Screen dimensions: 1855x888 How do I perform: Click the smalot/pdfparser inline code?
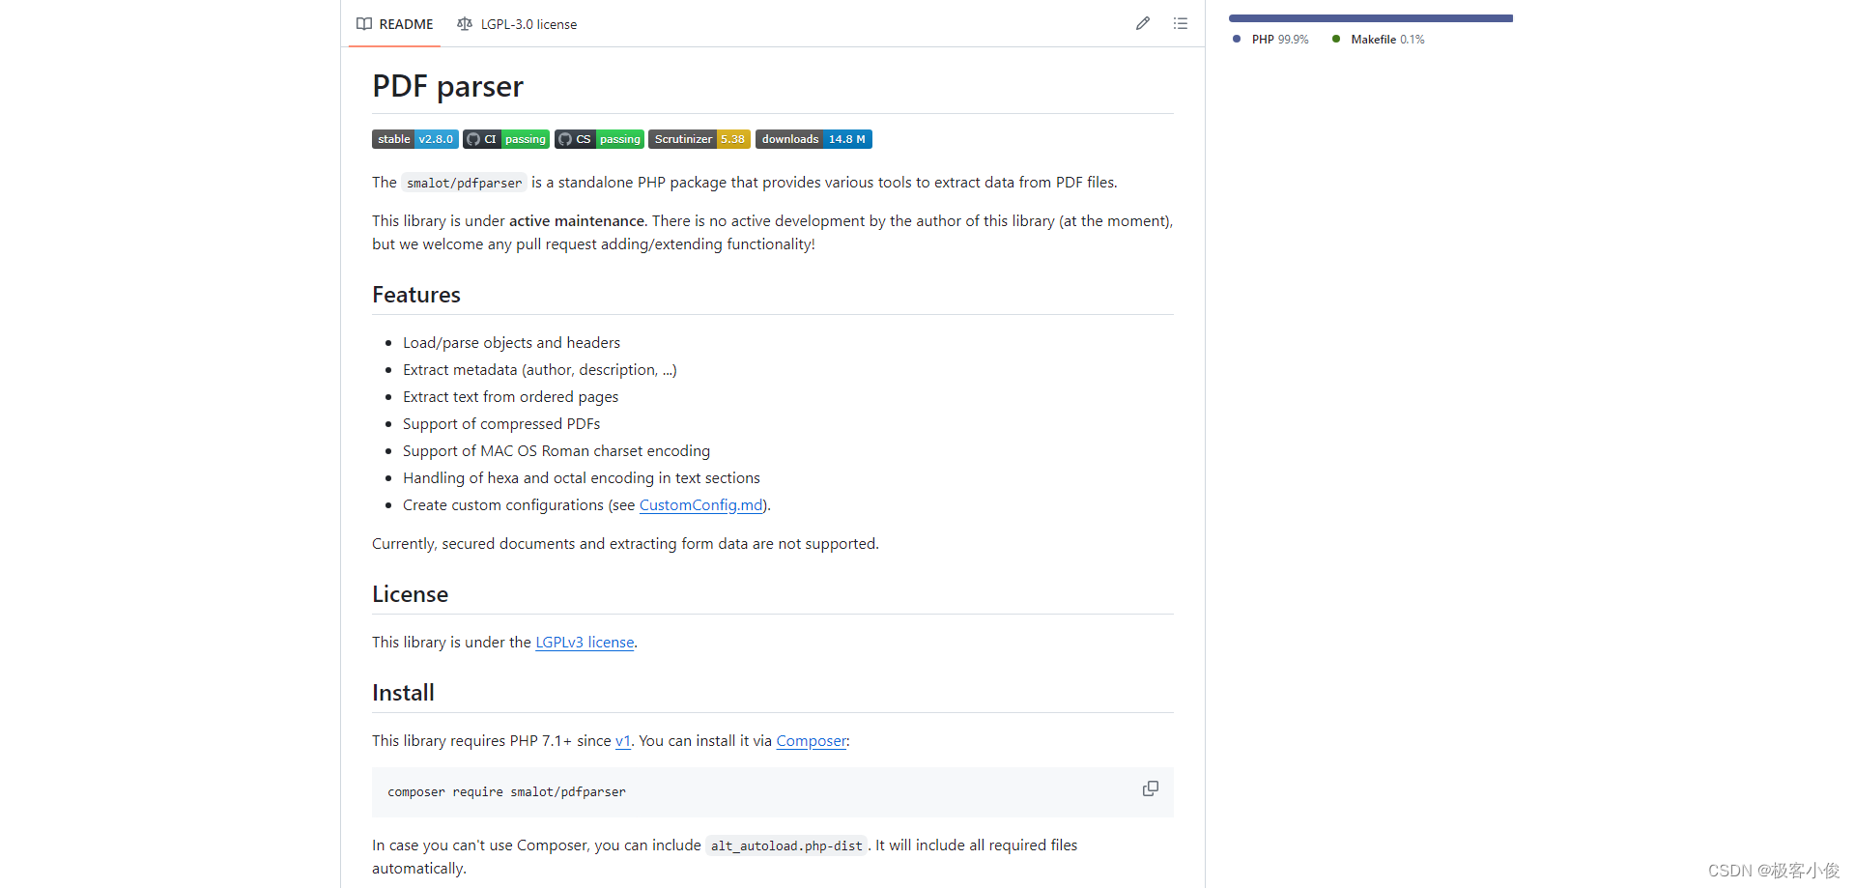pyautogui.click(x=464, y=183)
